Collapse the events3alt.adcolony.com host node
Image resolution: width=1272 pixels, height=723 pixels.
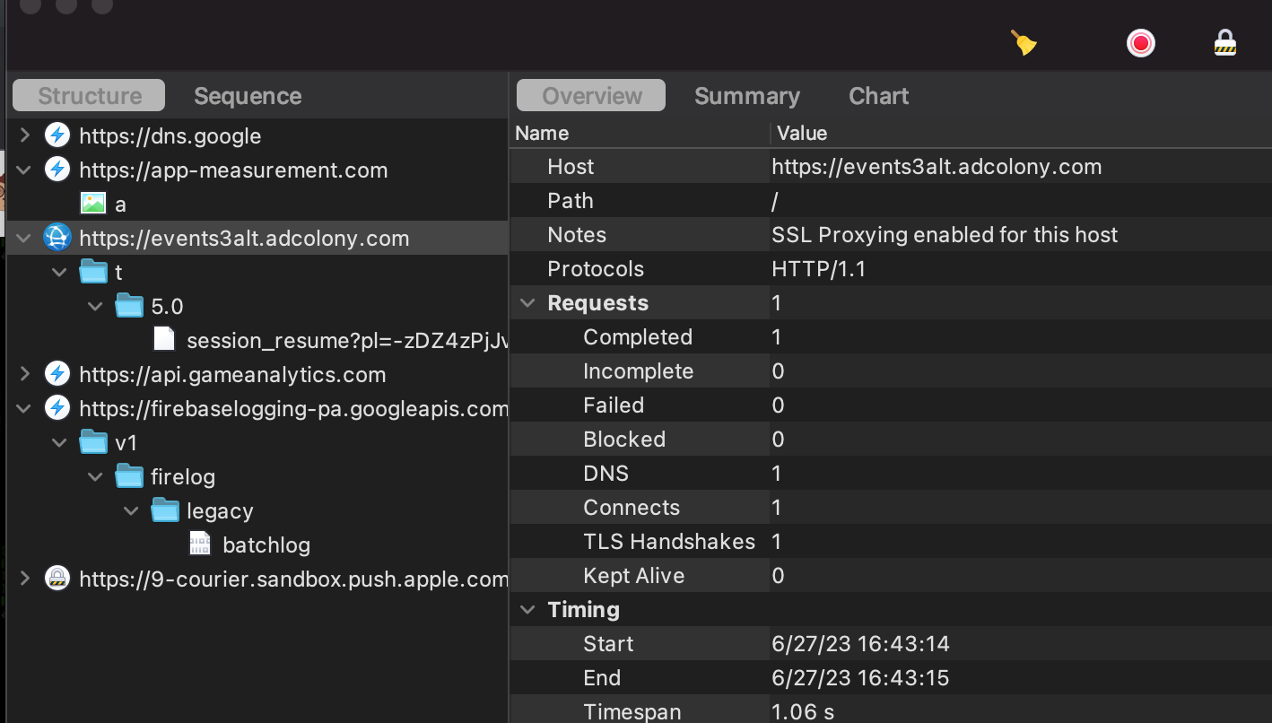click(x=25, y=238)
